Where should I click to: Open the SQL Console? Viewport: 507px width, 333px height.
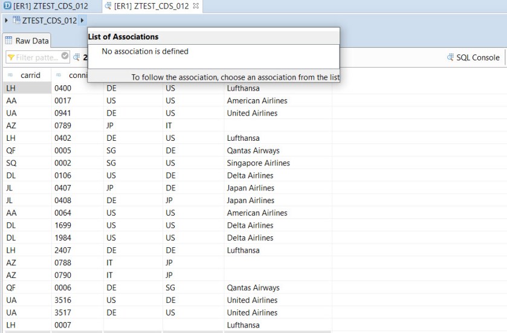point(477,57)
